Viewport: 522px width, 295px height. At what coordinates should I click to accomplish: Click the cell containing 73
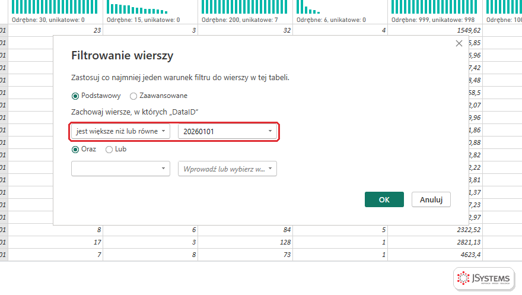coord(246,255)
